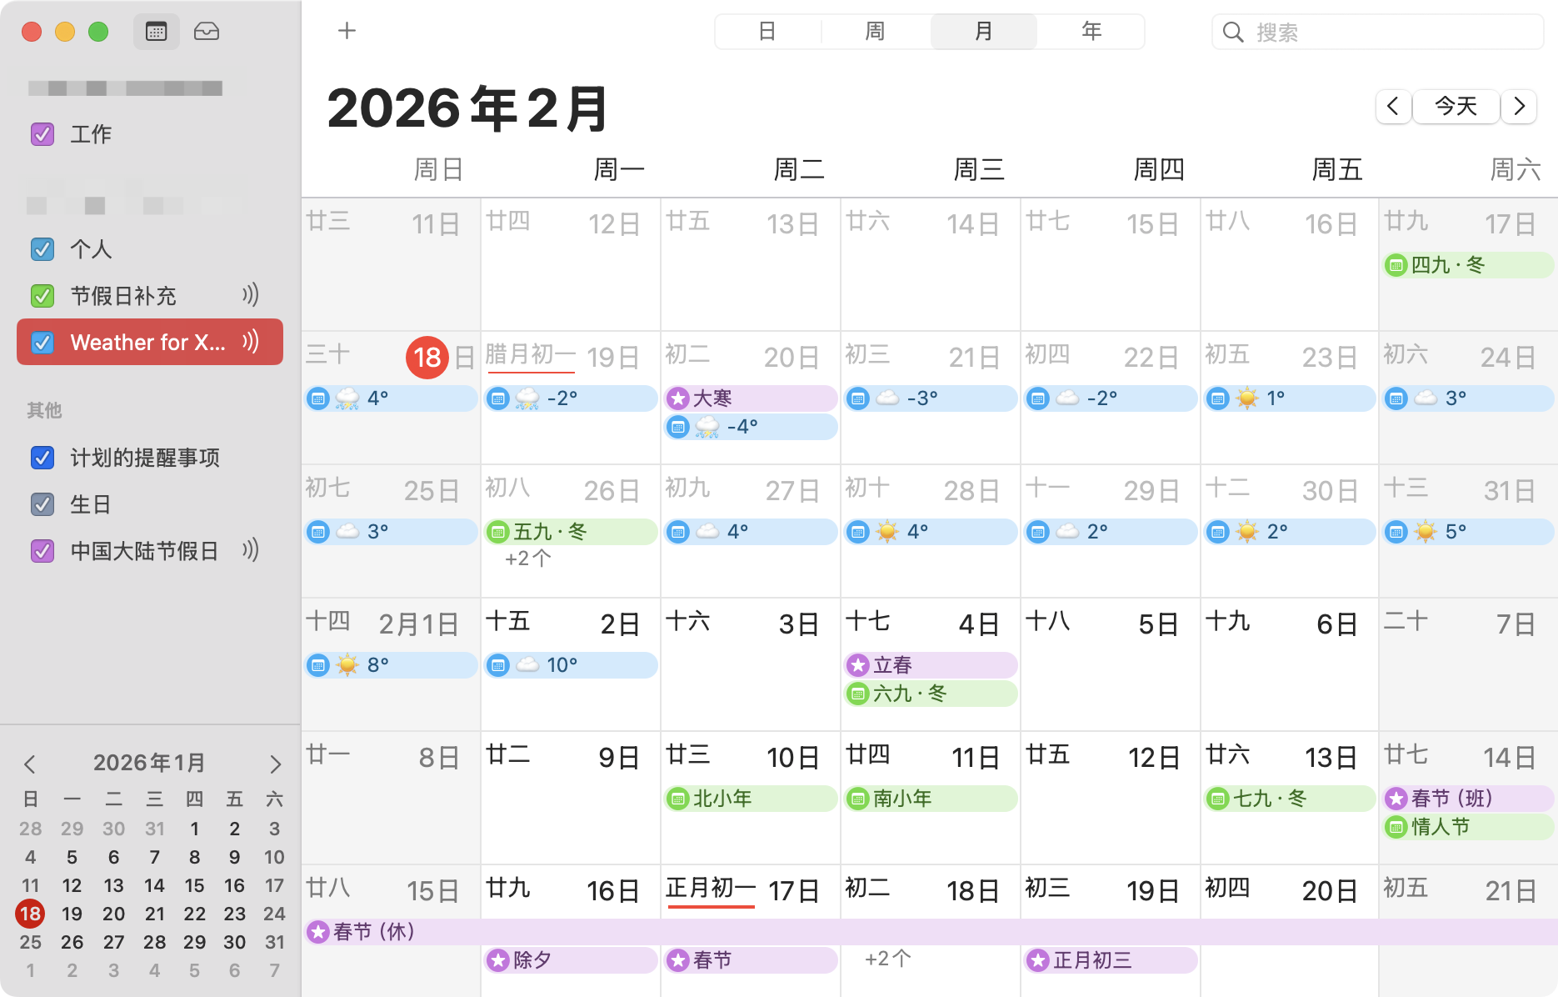
Task: Open the inbox icon next to calendar icon
Action: click(207, 31)
